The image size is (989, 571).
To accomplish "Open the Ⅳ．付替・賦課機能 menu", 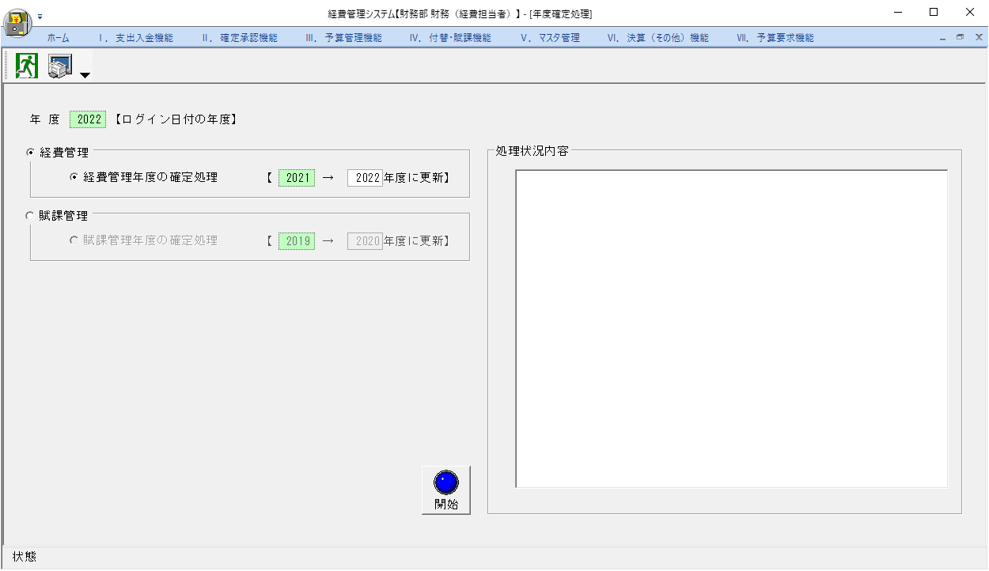I will (x=450, y=38).
